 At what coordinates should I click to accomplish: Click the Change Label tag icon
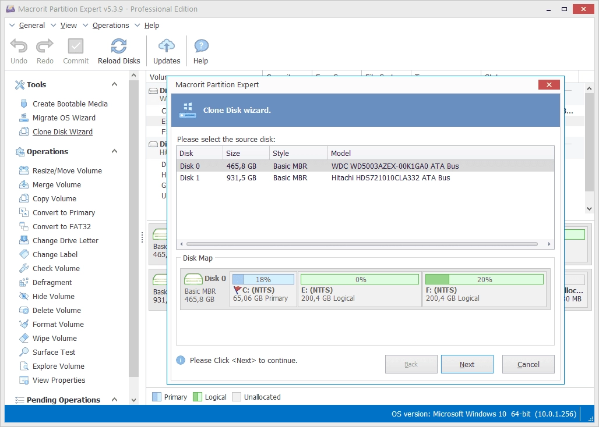click(x=24, y=254)
